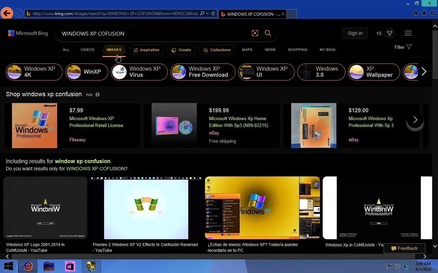This screenshot has width=438, height=273.
Task: Click the Action Center flag tray icon
Action: [x=389, y=267]
